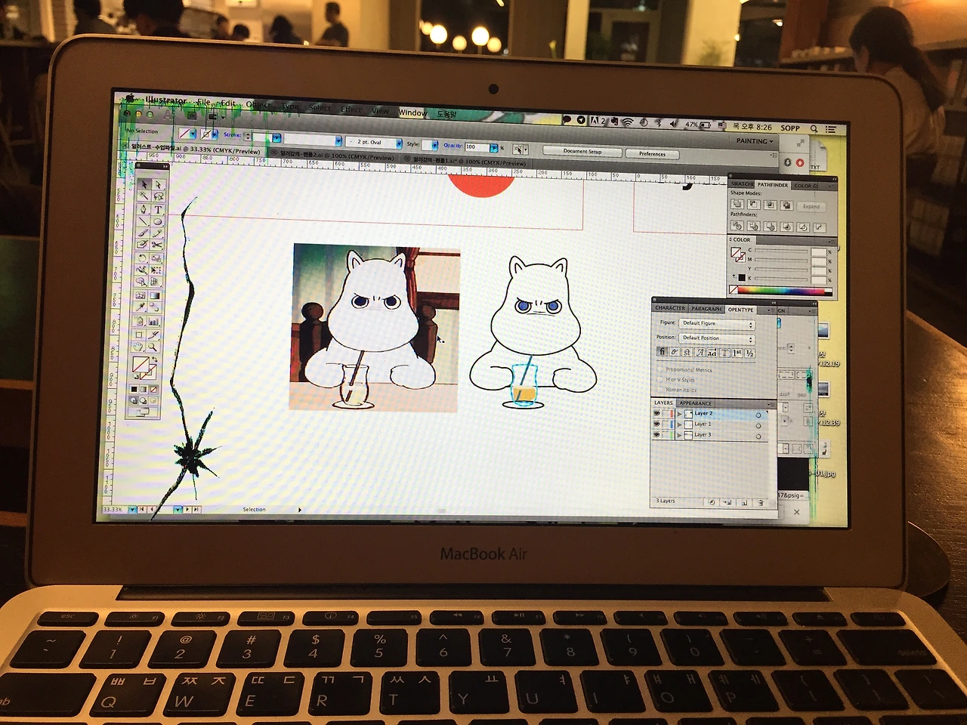
Task: Open the Illustrator application menu
Action: click(165, 100)
